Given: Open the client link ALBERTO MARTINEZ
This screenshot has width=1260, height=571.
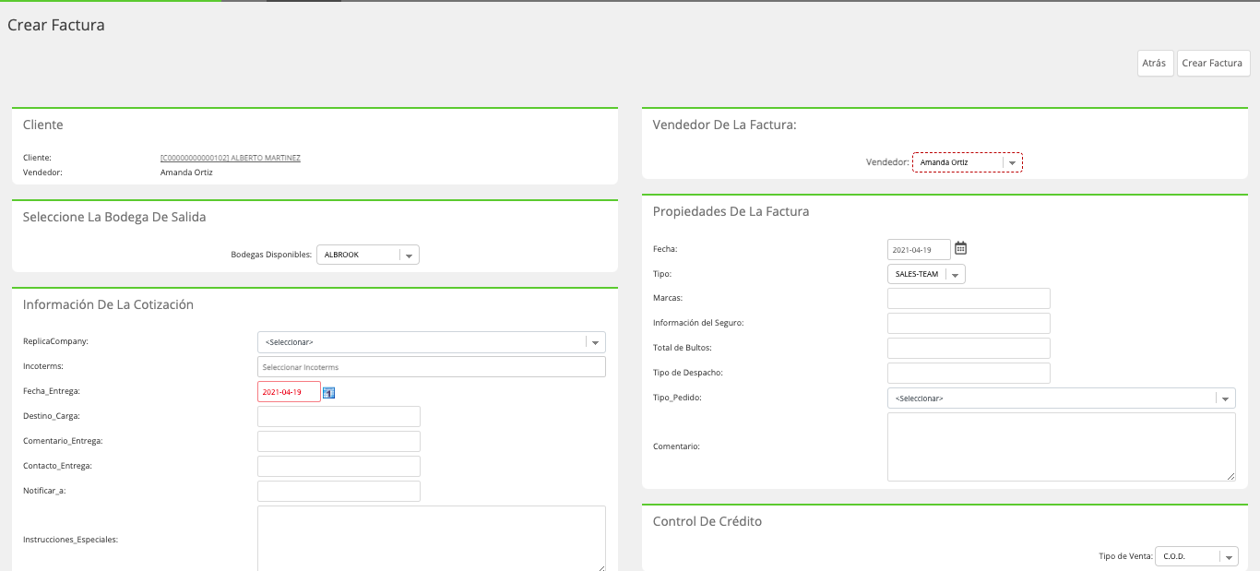Looking at the screenshot, I should pyautogui.click(x=231, y=158).
